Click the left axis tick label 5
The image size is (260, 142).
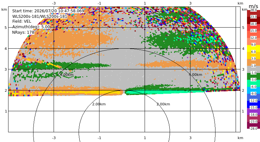(6, 28)
